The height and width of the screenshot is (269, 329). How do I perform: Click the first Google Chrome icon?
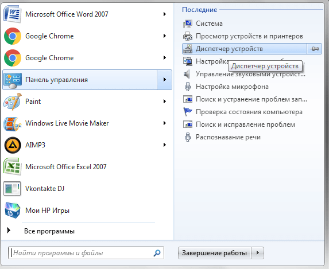tap(13, 36)
